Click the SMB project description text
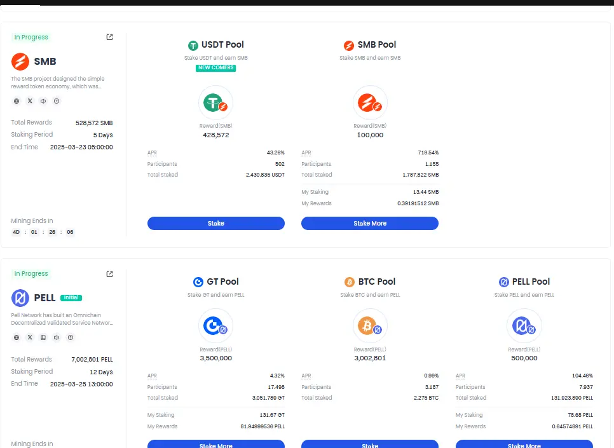 coord(58,83)
